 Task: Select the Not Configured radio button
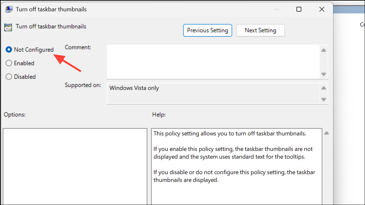click(9, 50)
